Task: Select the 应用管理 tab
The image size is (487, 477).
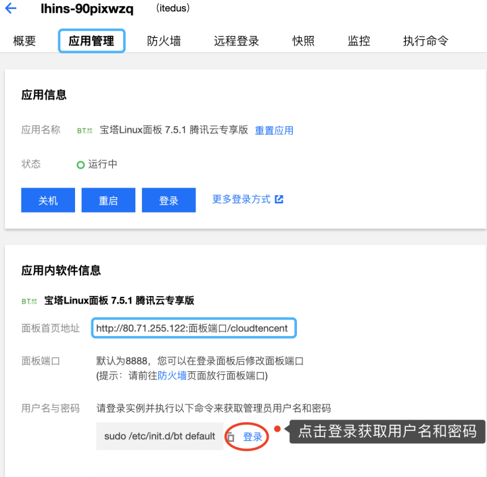Action: tap(91, 41)
